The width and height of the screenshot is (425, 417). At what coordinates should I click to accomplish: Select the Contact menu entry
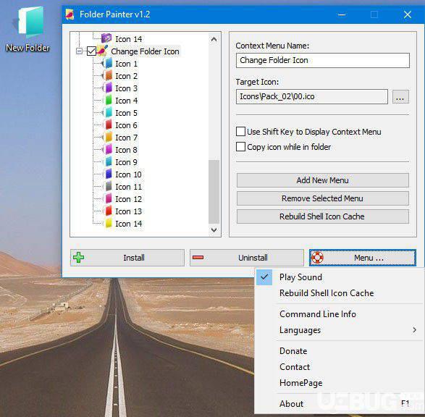pyautogui.click(x=295, y=367)
